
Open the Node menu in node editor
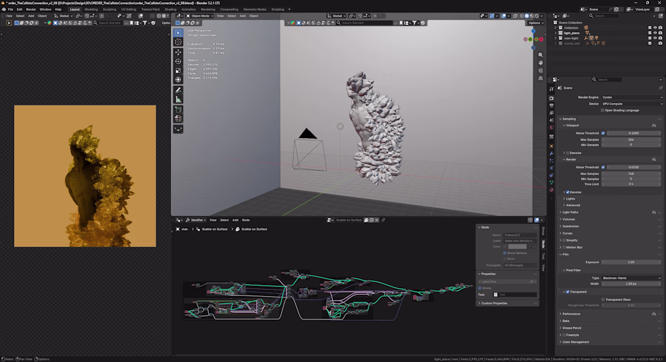245,220
